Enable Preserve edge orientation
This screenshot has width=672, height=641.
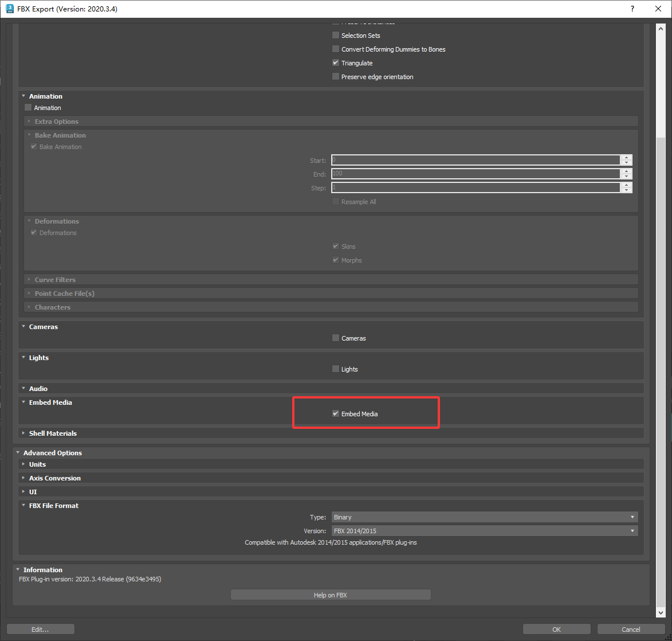tap(336, 76)
